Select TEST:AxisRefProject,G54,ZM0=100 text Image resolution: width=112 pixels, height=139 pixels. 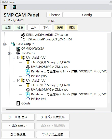[x=49, y=39]
